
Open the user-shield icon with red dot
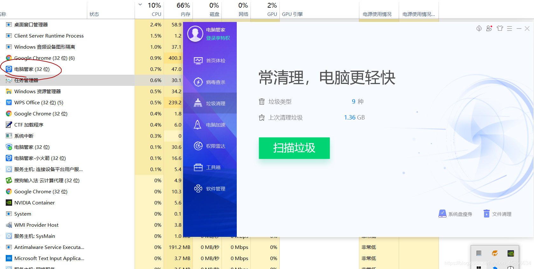489,28
